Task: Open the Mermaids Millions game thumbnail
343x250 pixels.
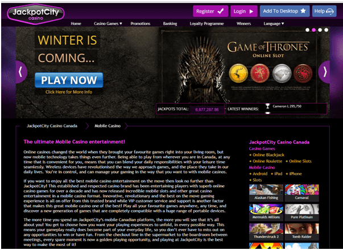Action: click(x=266, y=212)
